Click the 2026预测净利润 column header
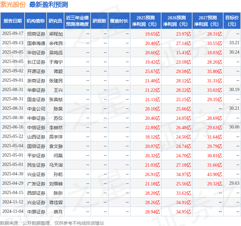The width and height of the screenshot is (241, 226). point(177,21)
